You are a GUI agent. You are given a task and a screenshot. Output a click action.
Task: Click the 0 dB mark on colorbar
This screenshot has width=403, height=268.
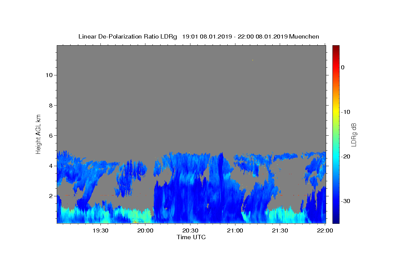click(343, 67)
